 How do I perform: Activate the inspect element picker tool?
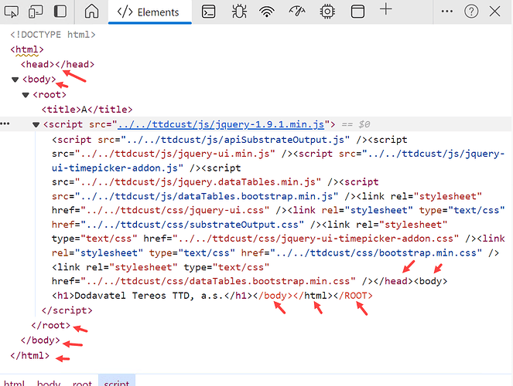pyautogui.click(x=11, y=12)
